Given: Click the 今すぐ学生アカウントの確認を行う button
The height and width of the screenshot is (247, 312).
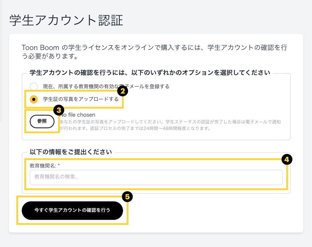Looking at the screenshot, I should point(72,210).
